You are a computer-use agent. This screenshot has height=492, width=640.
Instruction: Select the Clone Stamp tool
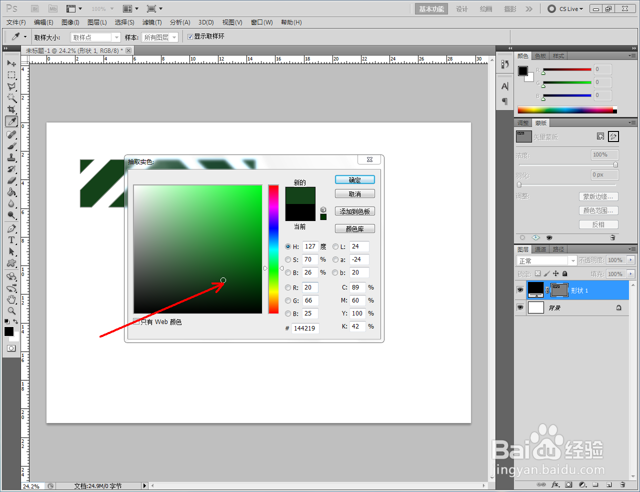click(x=11, y=157)
